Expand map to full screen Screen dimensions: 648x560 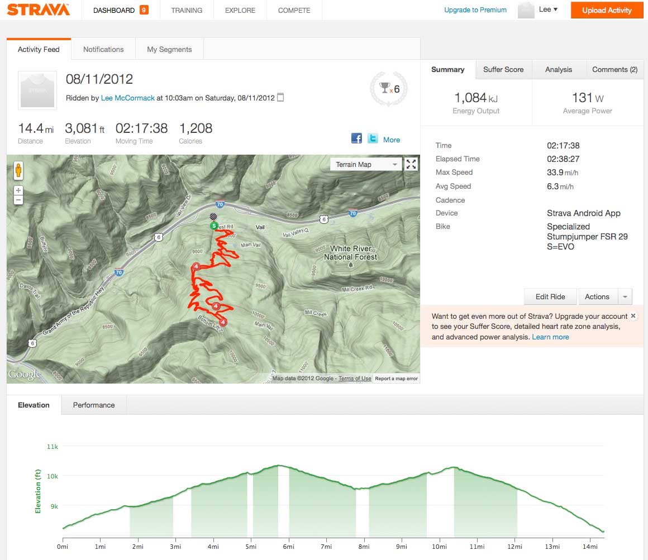coord(411,164)
